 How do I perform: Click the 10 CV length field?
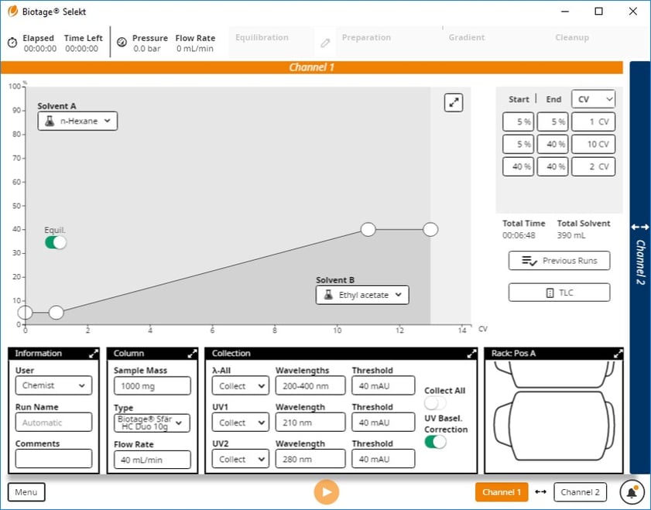click(593, 145)
